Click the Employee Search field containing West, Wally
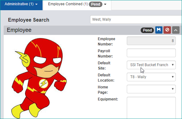The height and width of the screenshot is (119, 182). (x=136, y=19)
